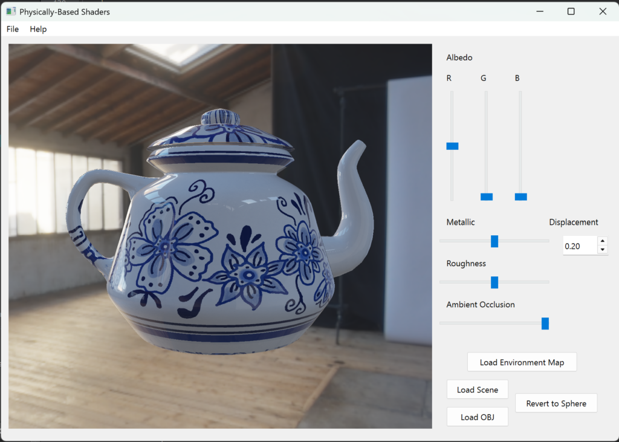Increase Displacement with the up arrow
The height and width of the screenshot is (442, 619).
point(602,242)
